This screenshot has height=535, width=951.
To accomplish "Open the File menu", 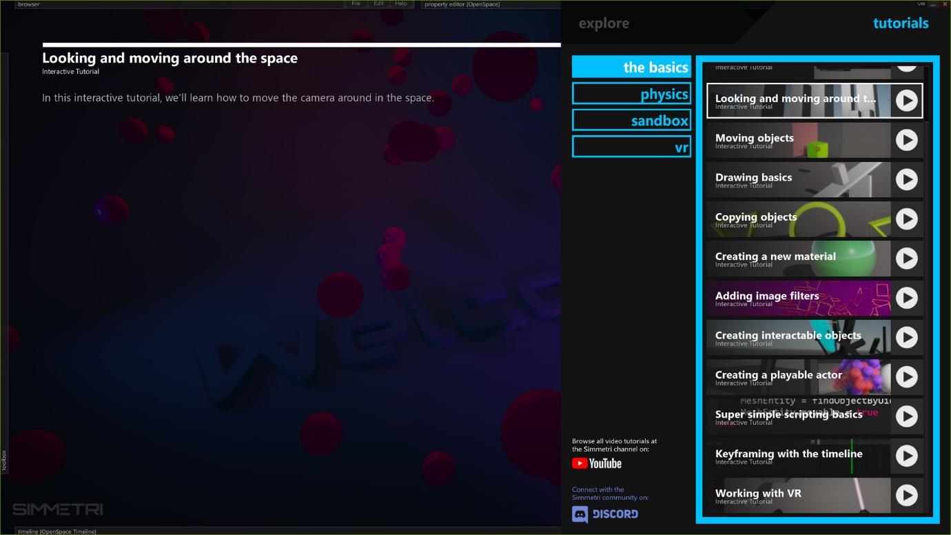I will click(356, 3).
